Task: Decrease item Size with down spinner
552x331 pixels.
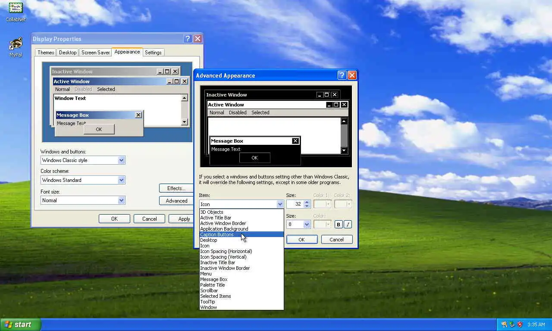Action: point(307,206)
